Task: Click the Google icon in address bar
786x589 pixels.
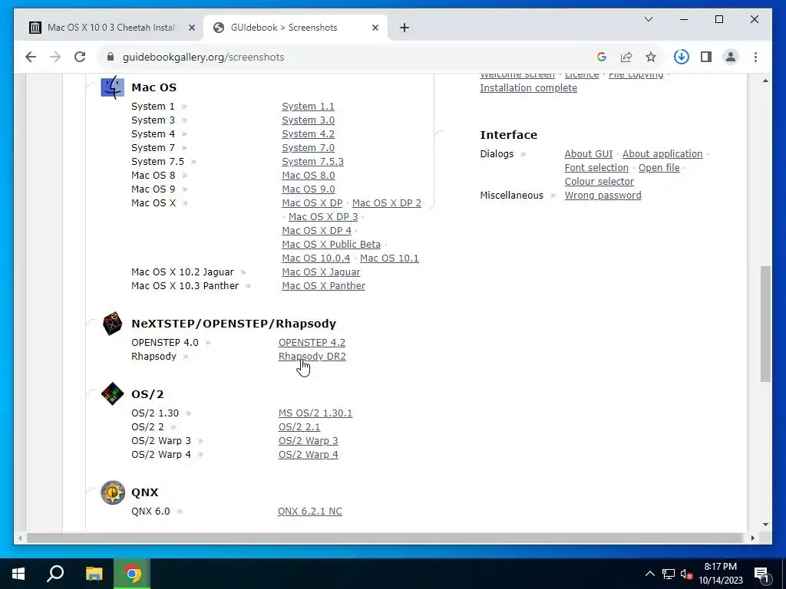Action: pyautogui.click(x=602, y=57)
